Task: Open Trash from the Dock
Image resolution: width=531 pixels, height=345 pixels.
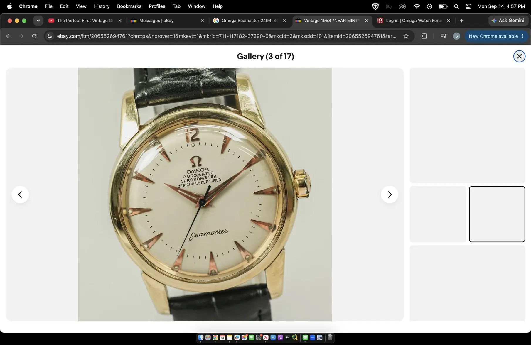Action: 330,337
